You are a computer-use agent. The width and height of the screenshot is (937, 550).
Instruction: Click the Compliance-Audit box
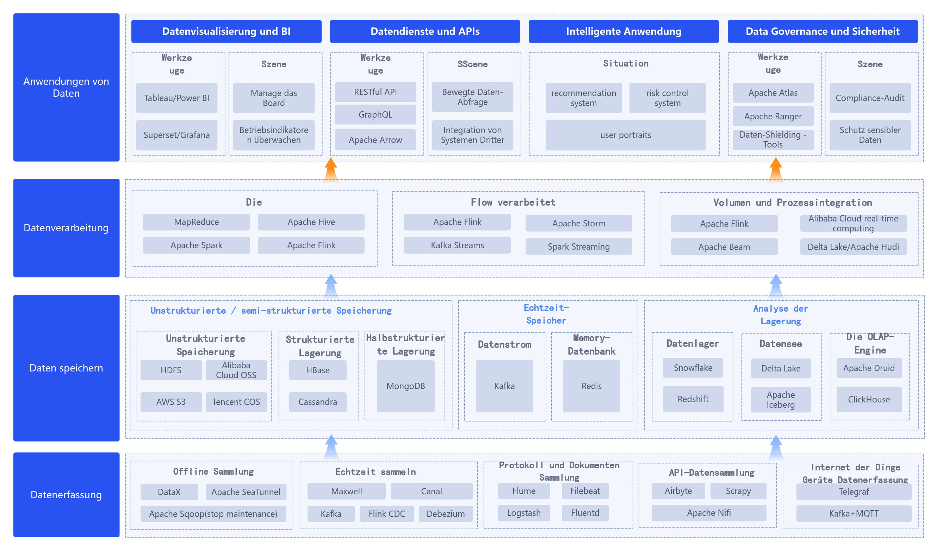[x=870, y=98]
